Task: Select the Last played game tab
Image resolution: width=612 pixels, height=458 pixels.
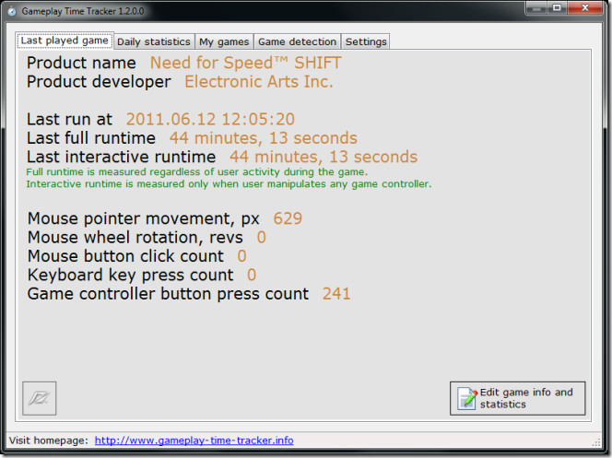Action: click(65, 41)
